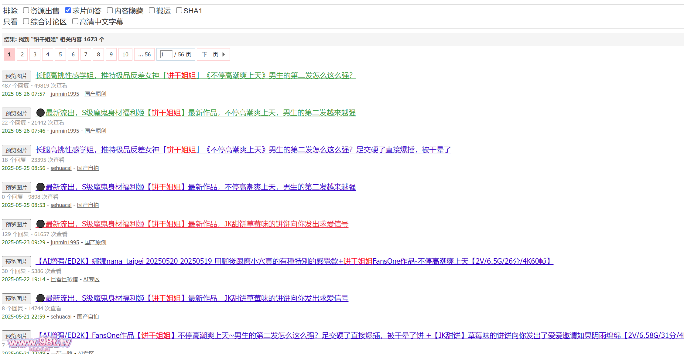
Task: Open the AI专区 category link
Action: pyautogui.click(x=91, y=279)
